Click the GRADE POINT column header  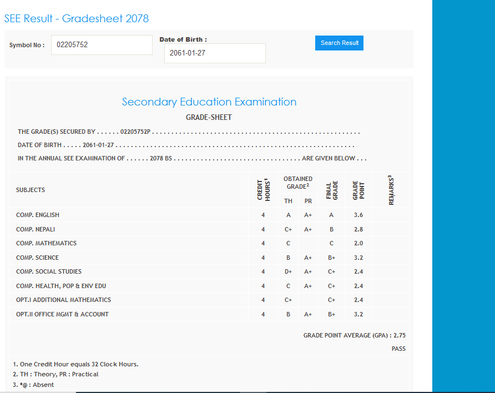(358, 189)
